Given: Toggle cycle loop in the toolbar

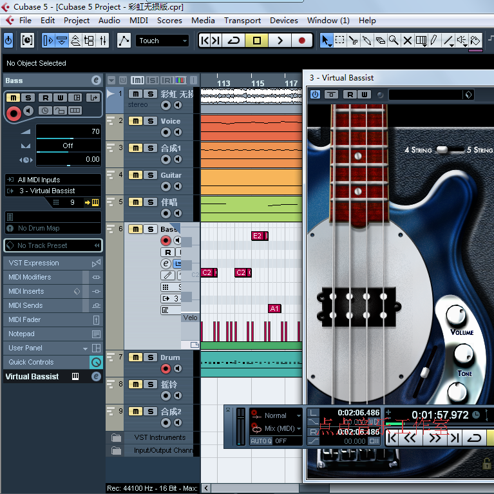Looking at the screenshot, I should (x=233, y=41).
